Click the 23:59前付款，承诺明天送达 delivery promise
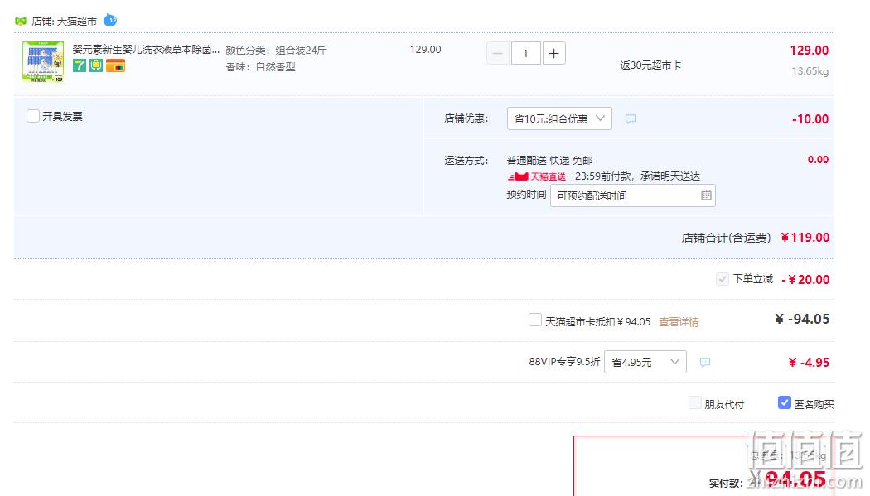 (x=637, y=176)
